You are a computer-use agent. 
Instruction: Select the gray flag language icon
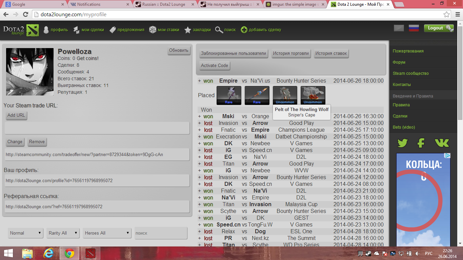pyautogui.click(x=399, y=28)
